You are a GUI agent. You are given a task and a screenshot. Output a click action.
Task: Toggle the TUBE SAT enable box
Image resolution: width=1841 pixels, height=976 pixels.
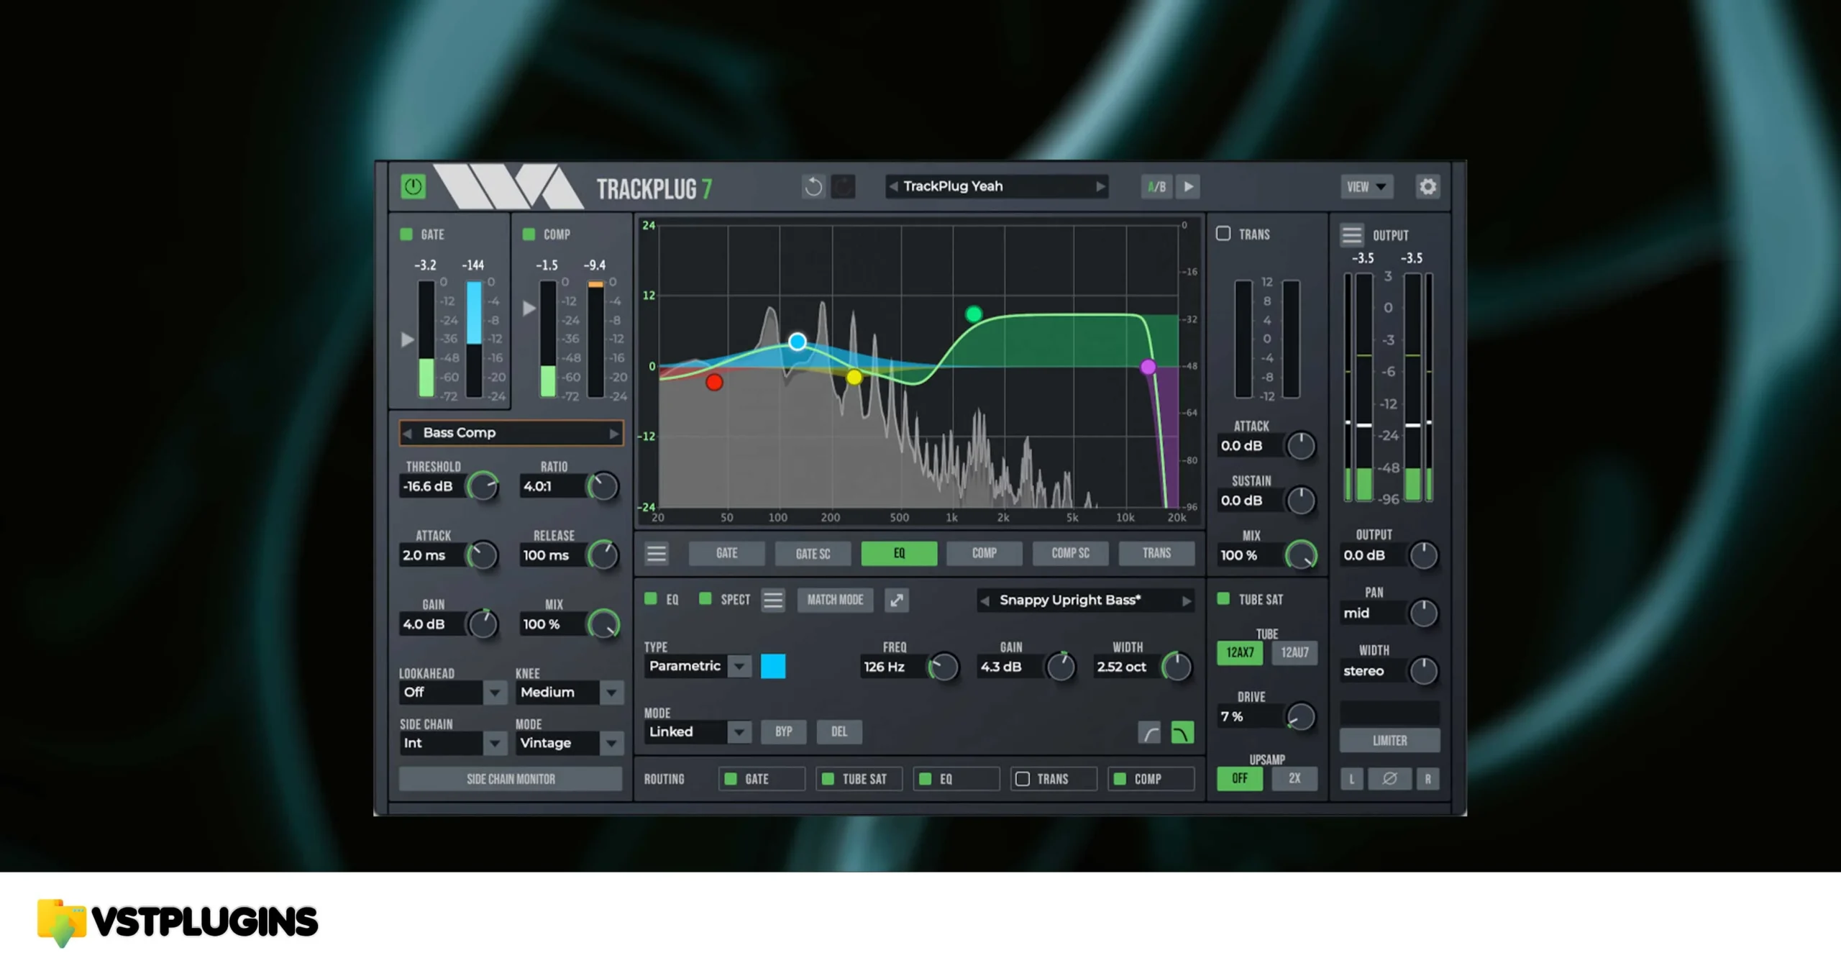tap(1223, 599)
